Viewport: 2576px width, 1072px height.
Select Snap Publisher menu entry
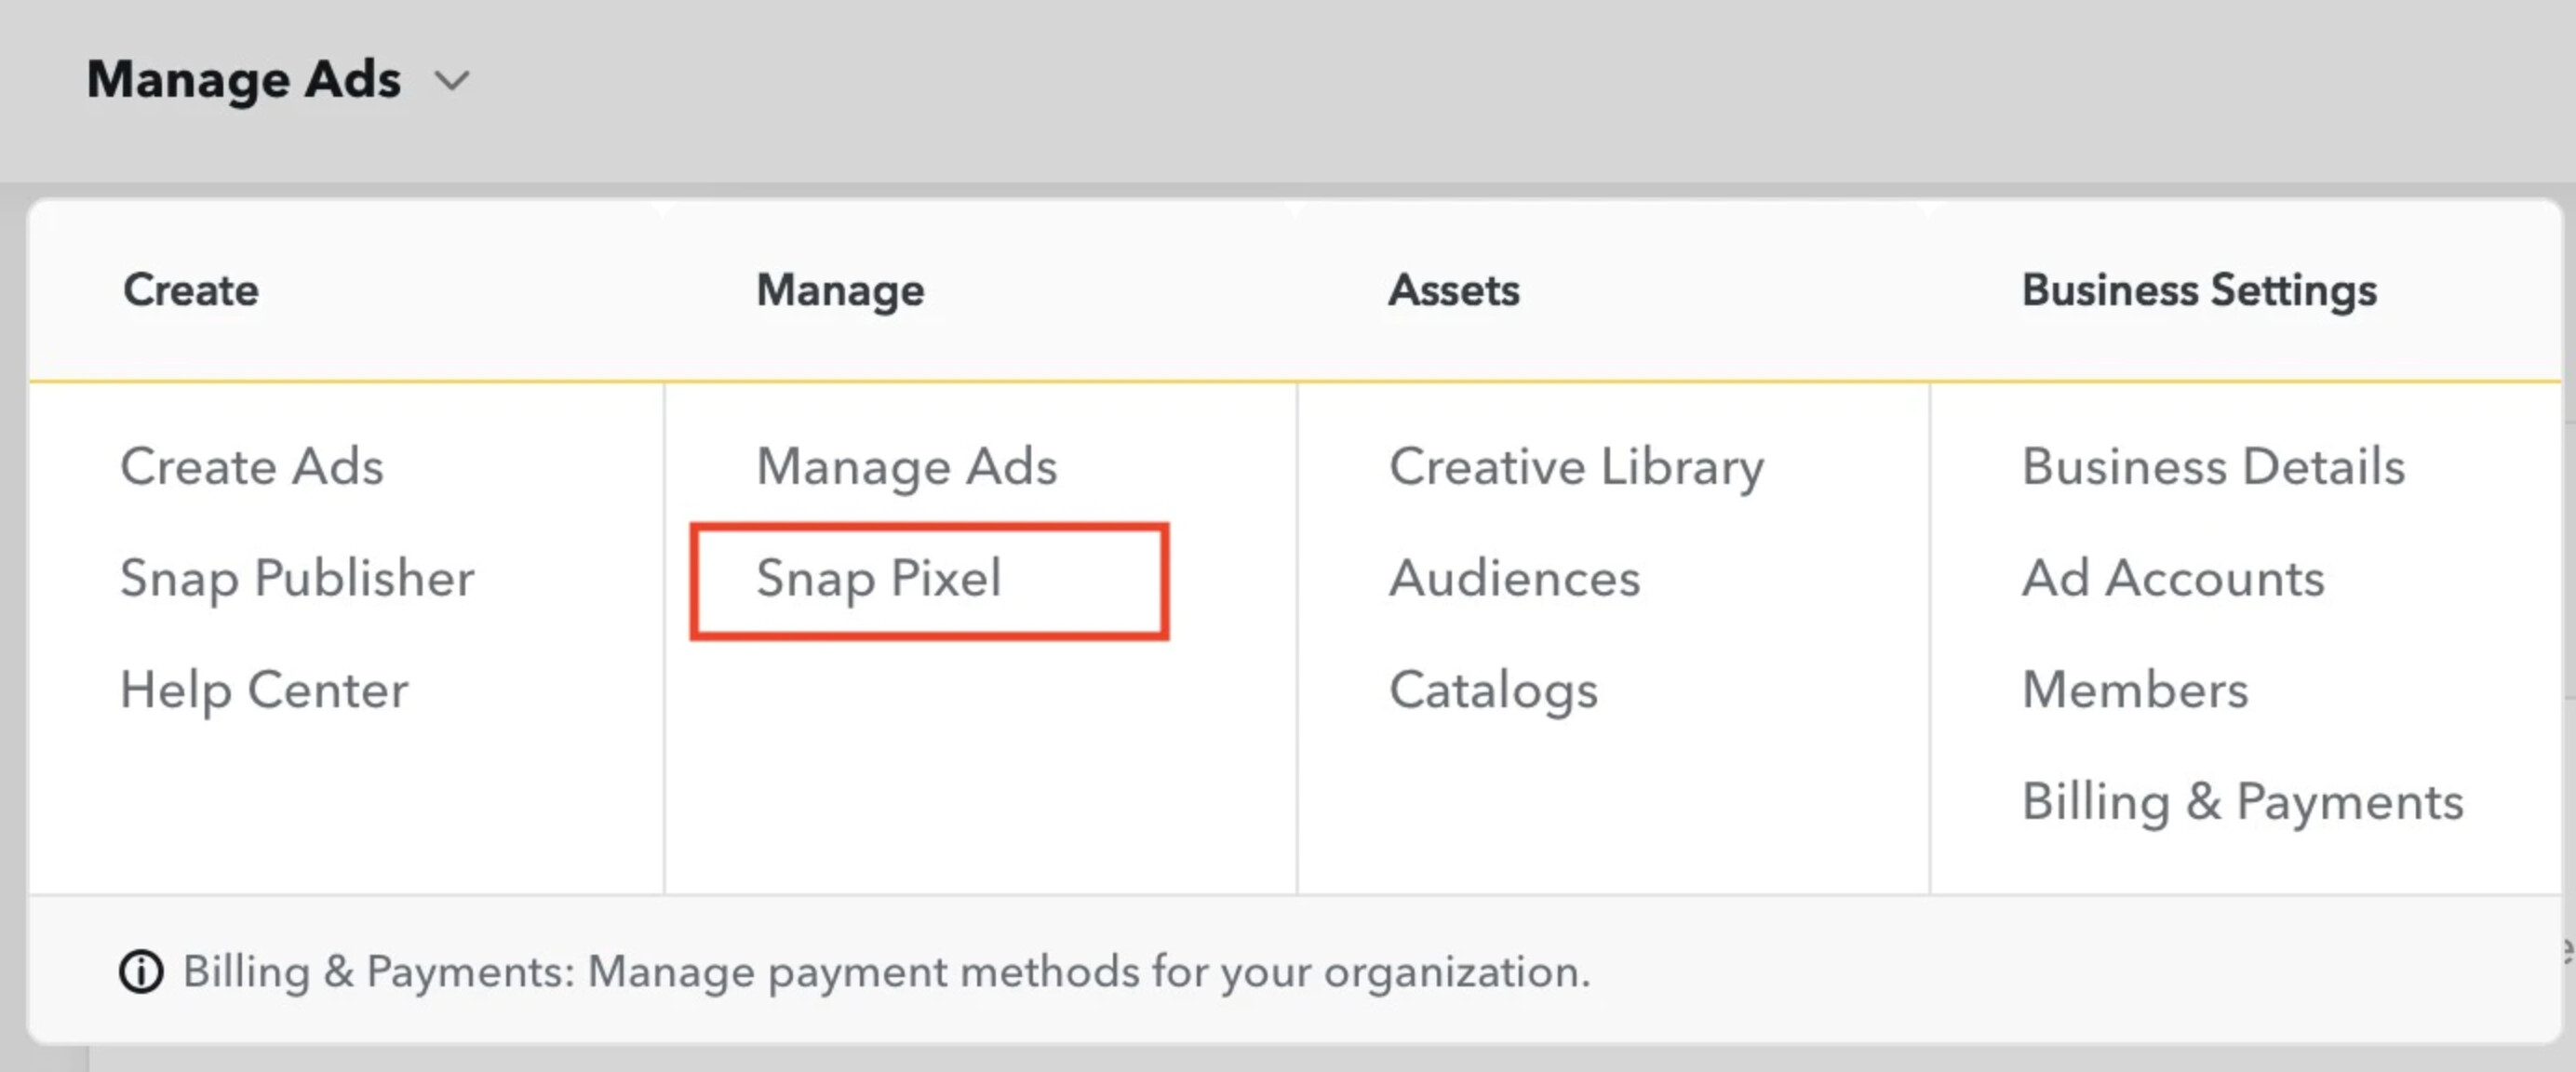(297, 579)
